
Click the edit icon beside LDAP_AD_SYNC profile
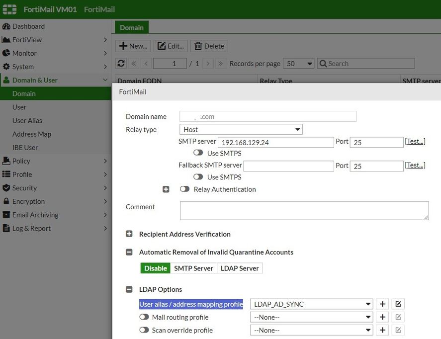click(x=398, y=304)
